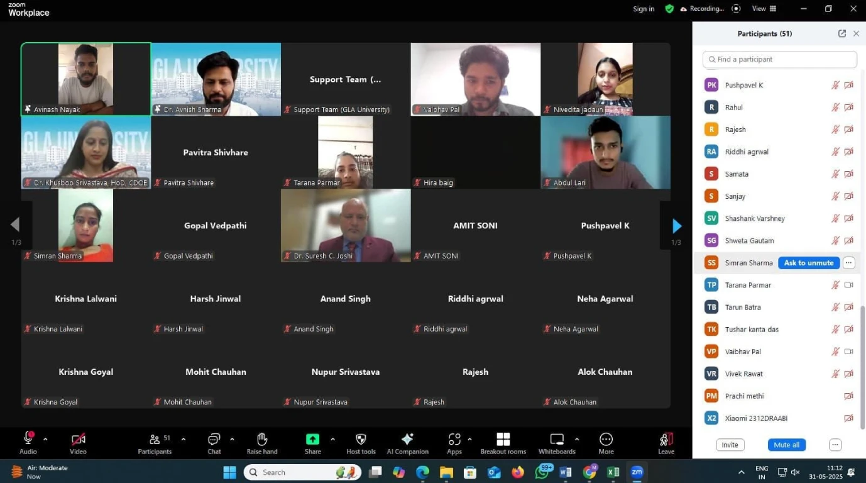Open the View layout dropdown
Screen dimensions: 866x483
tap(764, 9)
